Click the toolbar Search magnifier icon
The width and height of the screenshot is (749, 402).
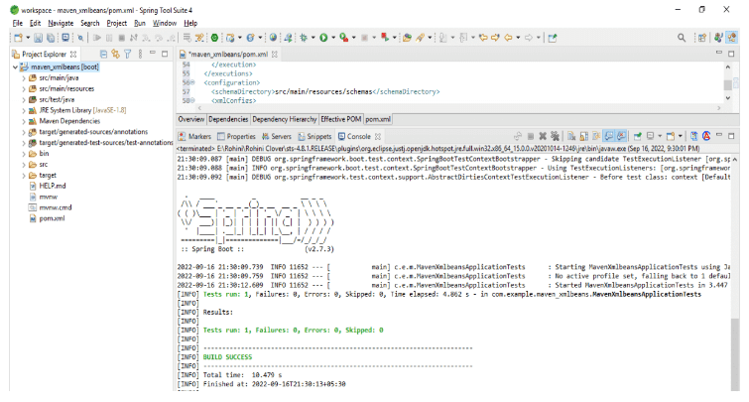682,38
